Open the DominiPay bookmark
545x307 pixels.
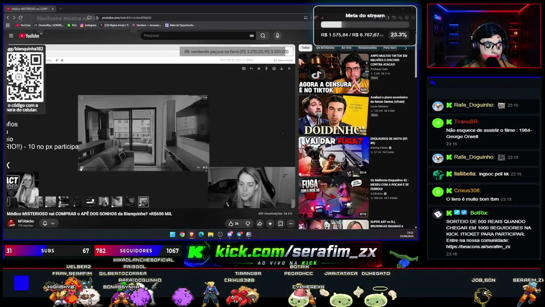coord(49,25)
